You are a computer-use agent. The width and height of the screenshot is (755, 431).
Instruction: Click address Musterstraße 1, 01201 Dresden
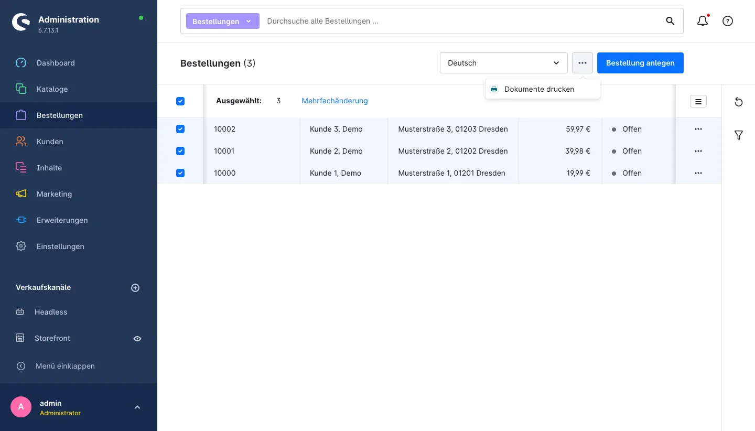click(x=452, y=173)
